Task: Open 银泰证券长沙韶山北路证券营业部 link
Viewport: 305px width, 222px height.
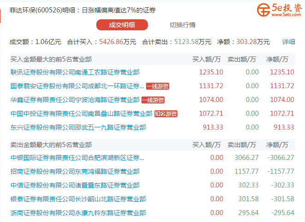Action: click(78, 199)
